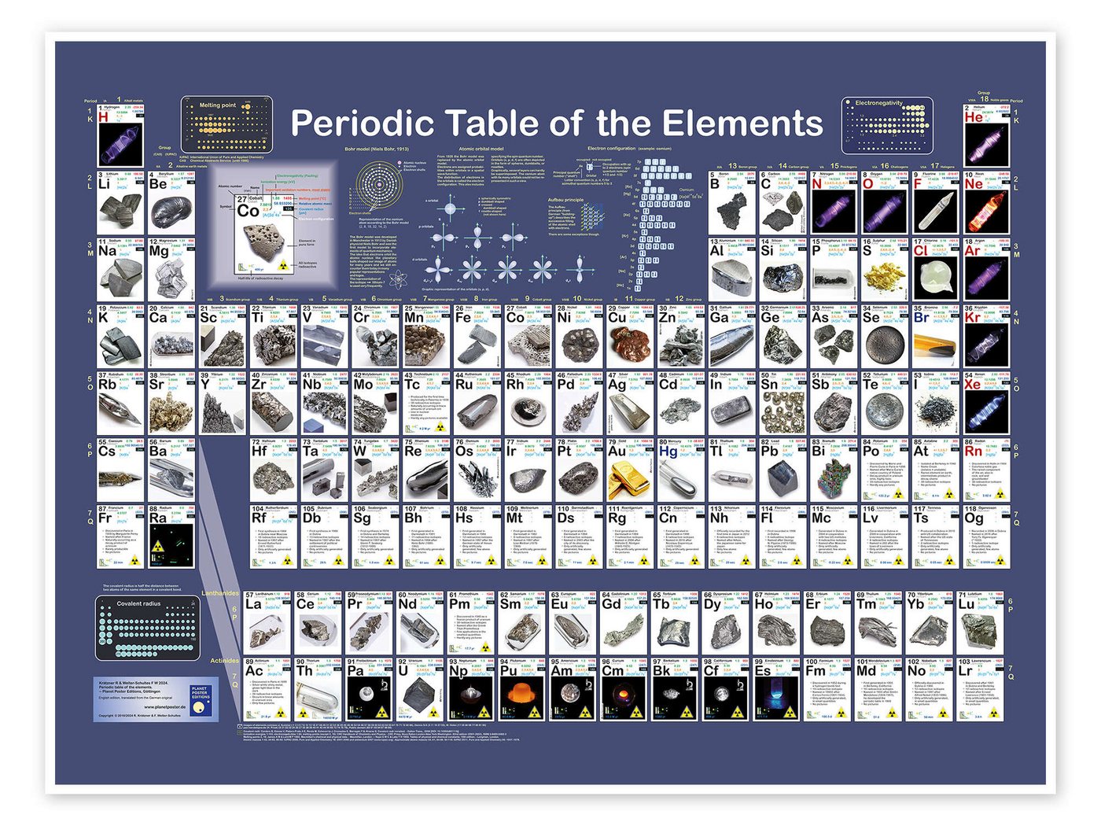The image size is (1101, 826).
Task: Open the Uranium (U) element card
Action: pos(421,689)
